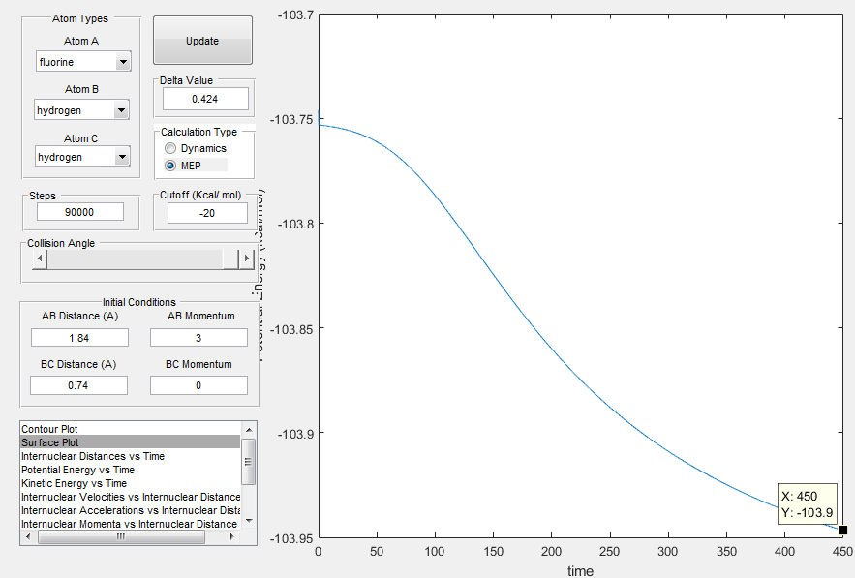Select Surface Plot in the plot list

click(x=131, y=442)
